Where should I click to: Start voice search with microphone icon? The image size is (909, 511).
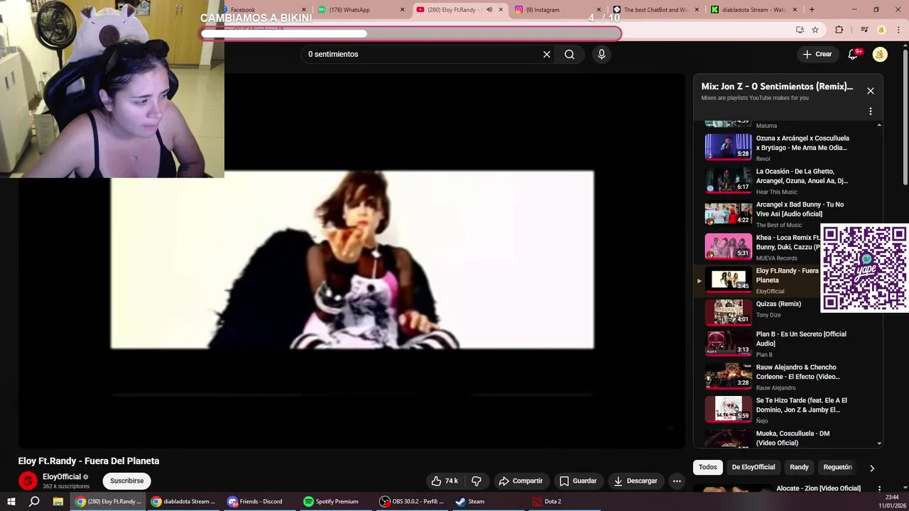click(x=602, y=54)
